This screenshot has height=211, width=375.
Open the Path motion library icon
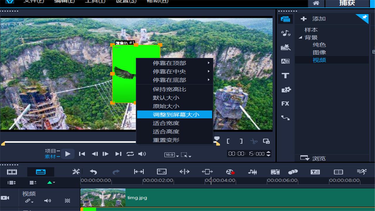click(285, 118)
